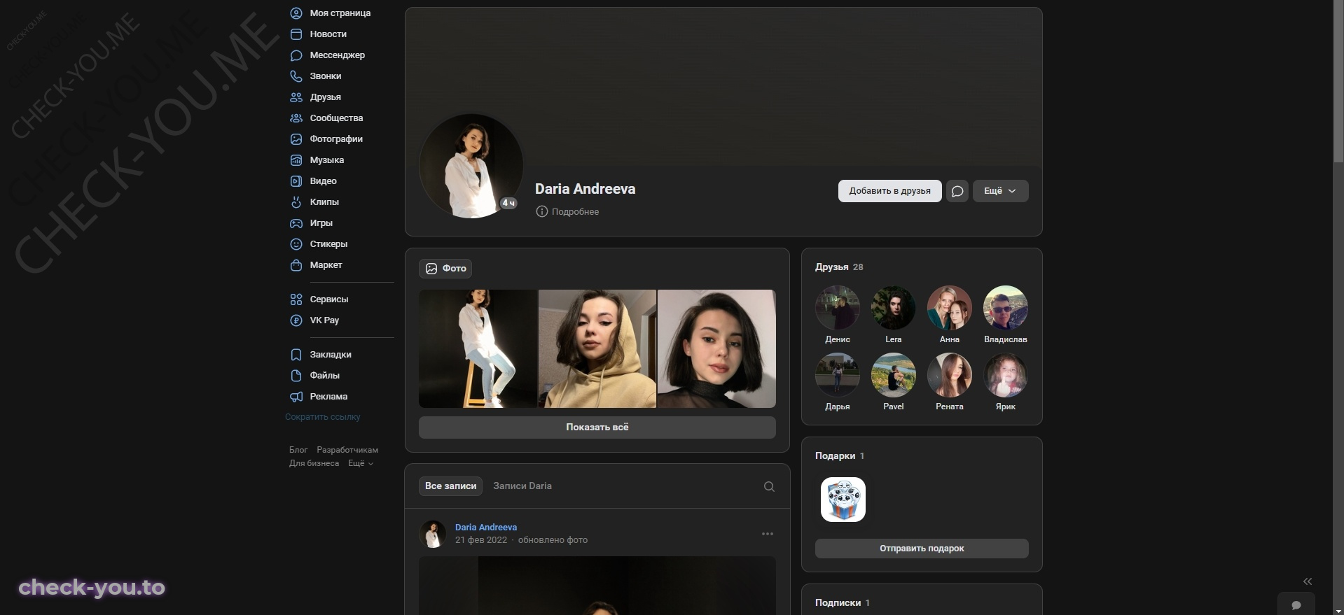Open the Новости news feed icon

tap(296, 34)
